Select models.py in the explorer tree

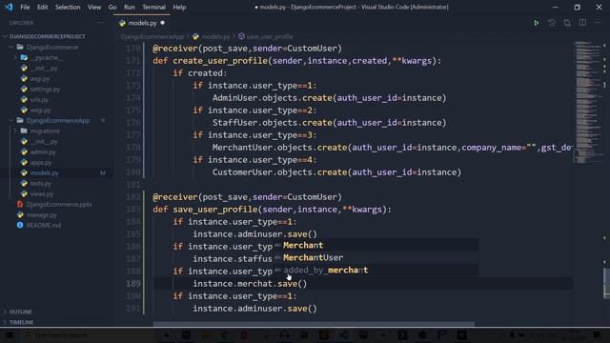coord(45,173)
